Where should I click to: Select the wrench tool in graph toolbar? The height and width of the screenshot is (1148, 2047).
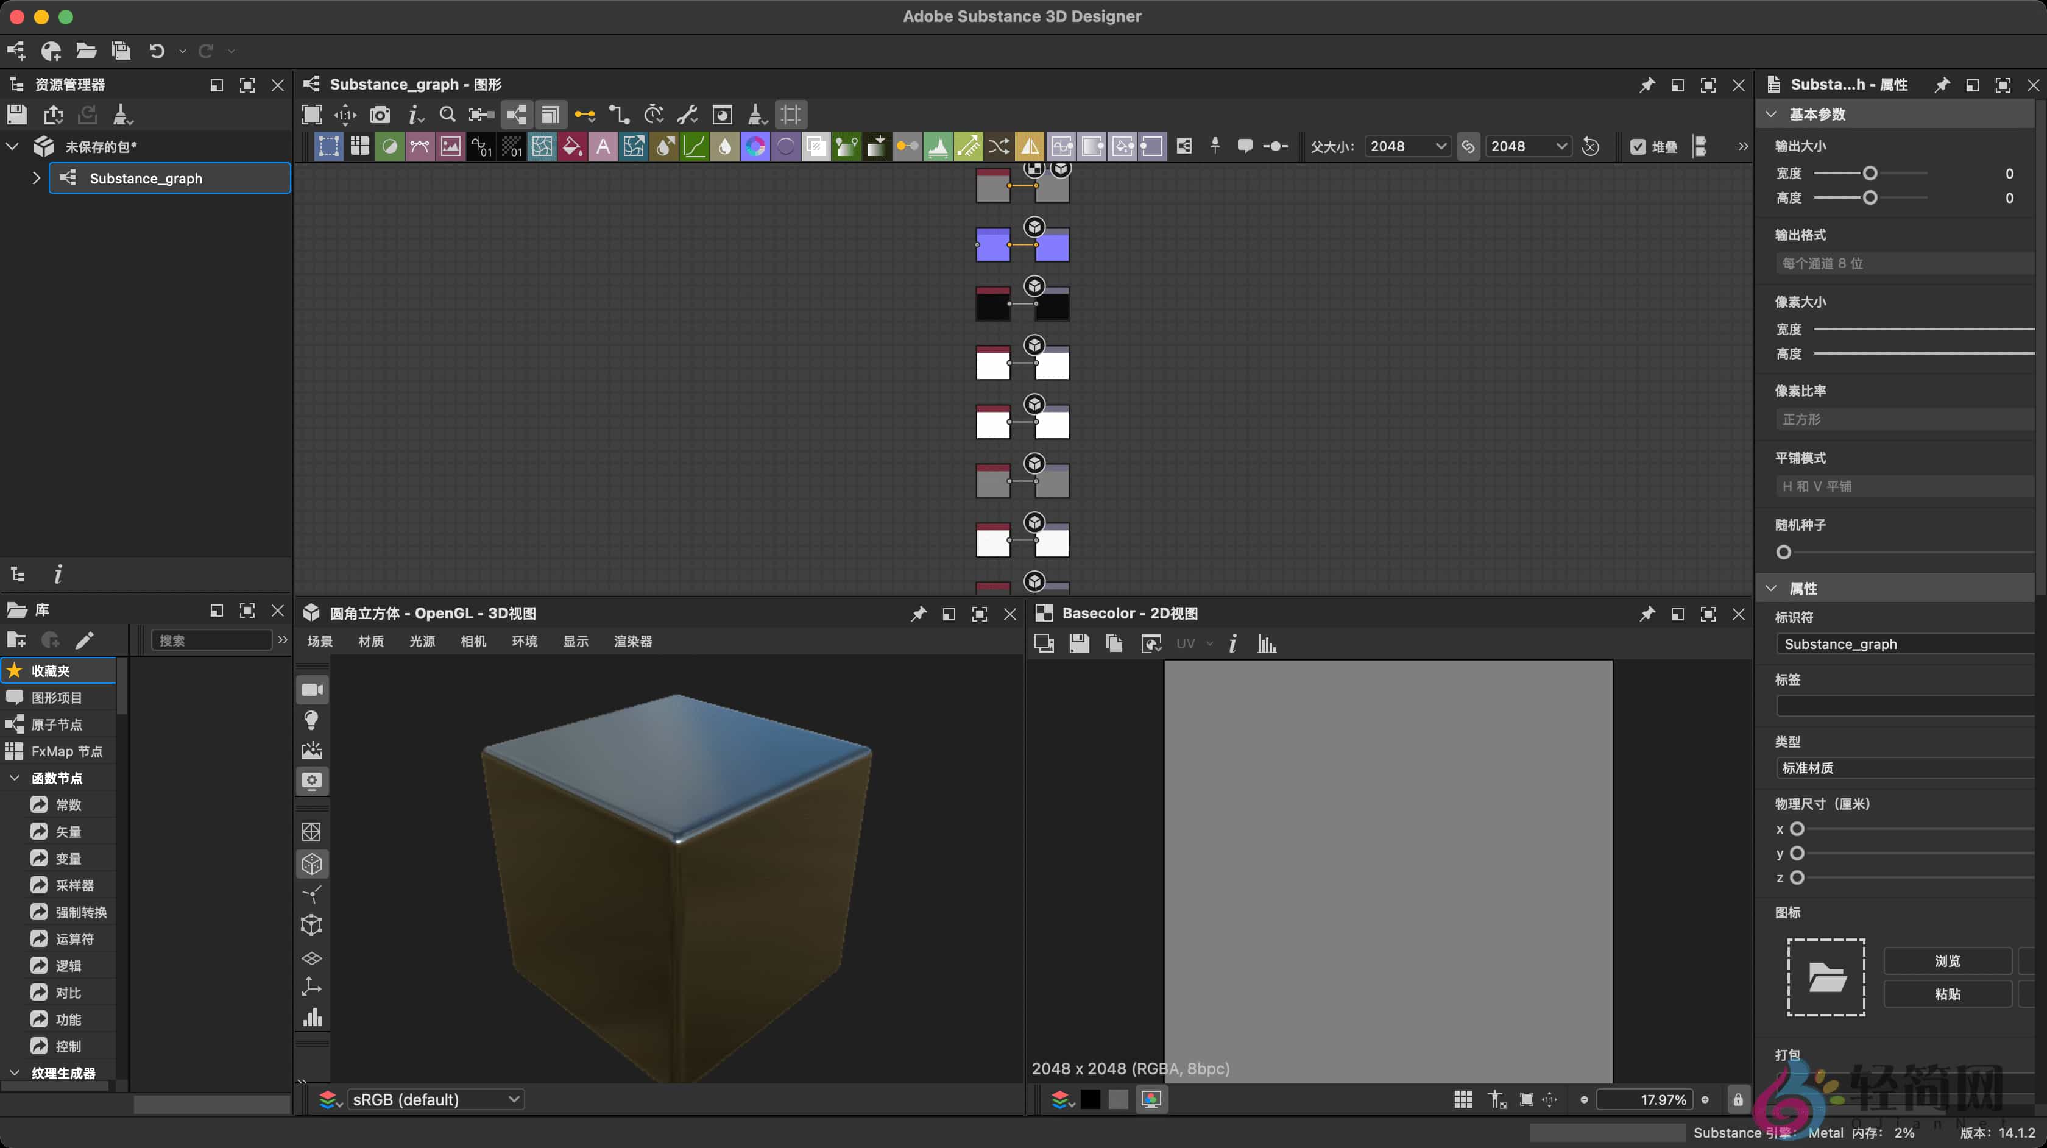[687, 114]
